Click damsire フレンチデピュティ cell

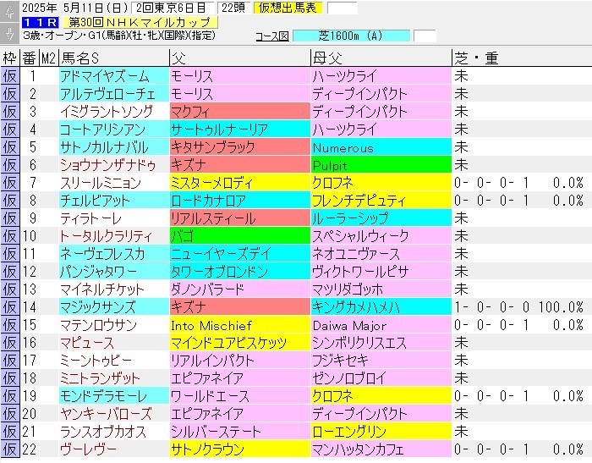pyautogui.click(x=381, y=201)
